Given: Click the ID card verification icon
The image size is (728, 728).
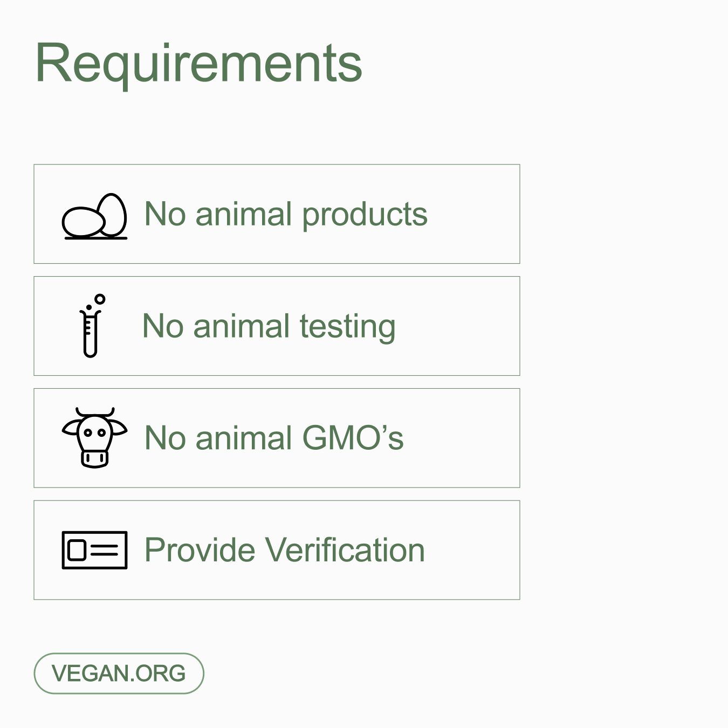Looking at the screenshot, I should pos(95,550).
